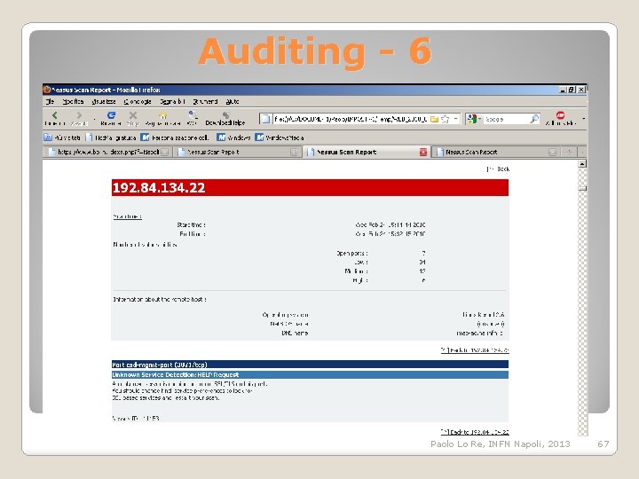Click the Information about the remote host label
The image size is (639, 479).
pyautogui.click(x=160, y=300)
